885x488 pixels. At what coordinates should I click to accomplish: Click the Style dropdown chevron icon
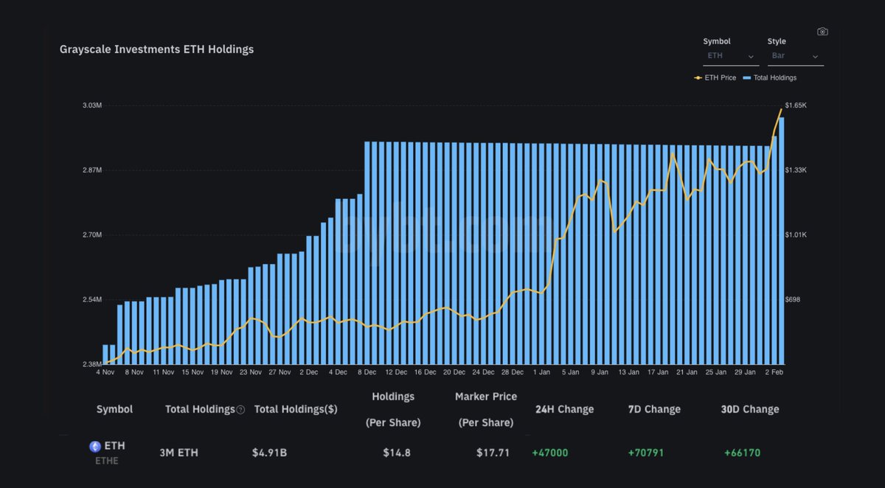click(815, 57)
